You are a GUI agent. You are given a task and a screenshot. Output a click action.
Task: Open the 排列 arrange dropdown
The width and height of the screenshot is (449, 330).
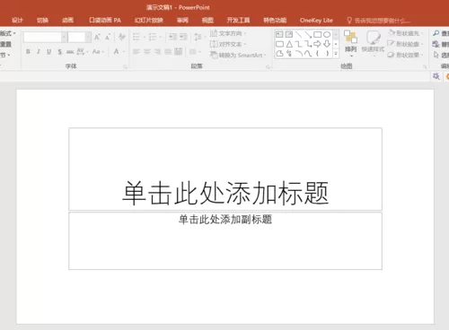(350, 43)
